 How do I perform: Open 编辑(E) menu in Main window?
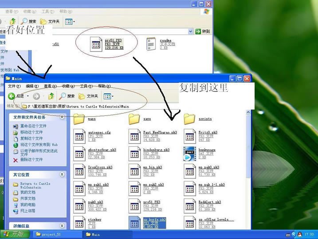coord(32,86)
